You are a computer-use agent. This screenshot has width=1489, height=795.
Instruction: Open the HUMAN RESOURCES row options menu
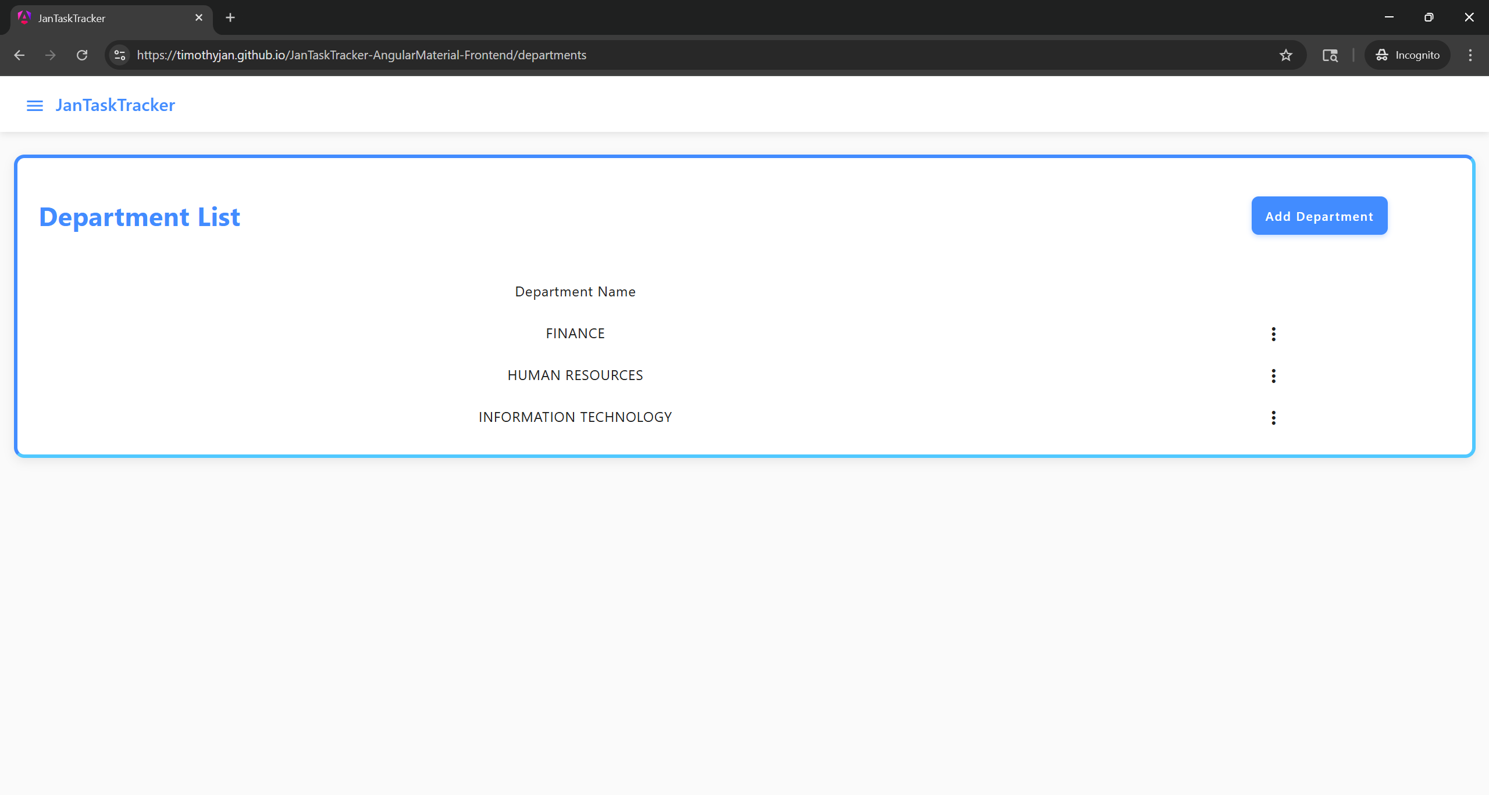click(x=1273, y=376)
